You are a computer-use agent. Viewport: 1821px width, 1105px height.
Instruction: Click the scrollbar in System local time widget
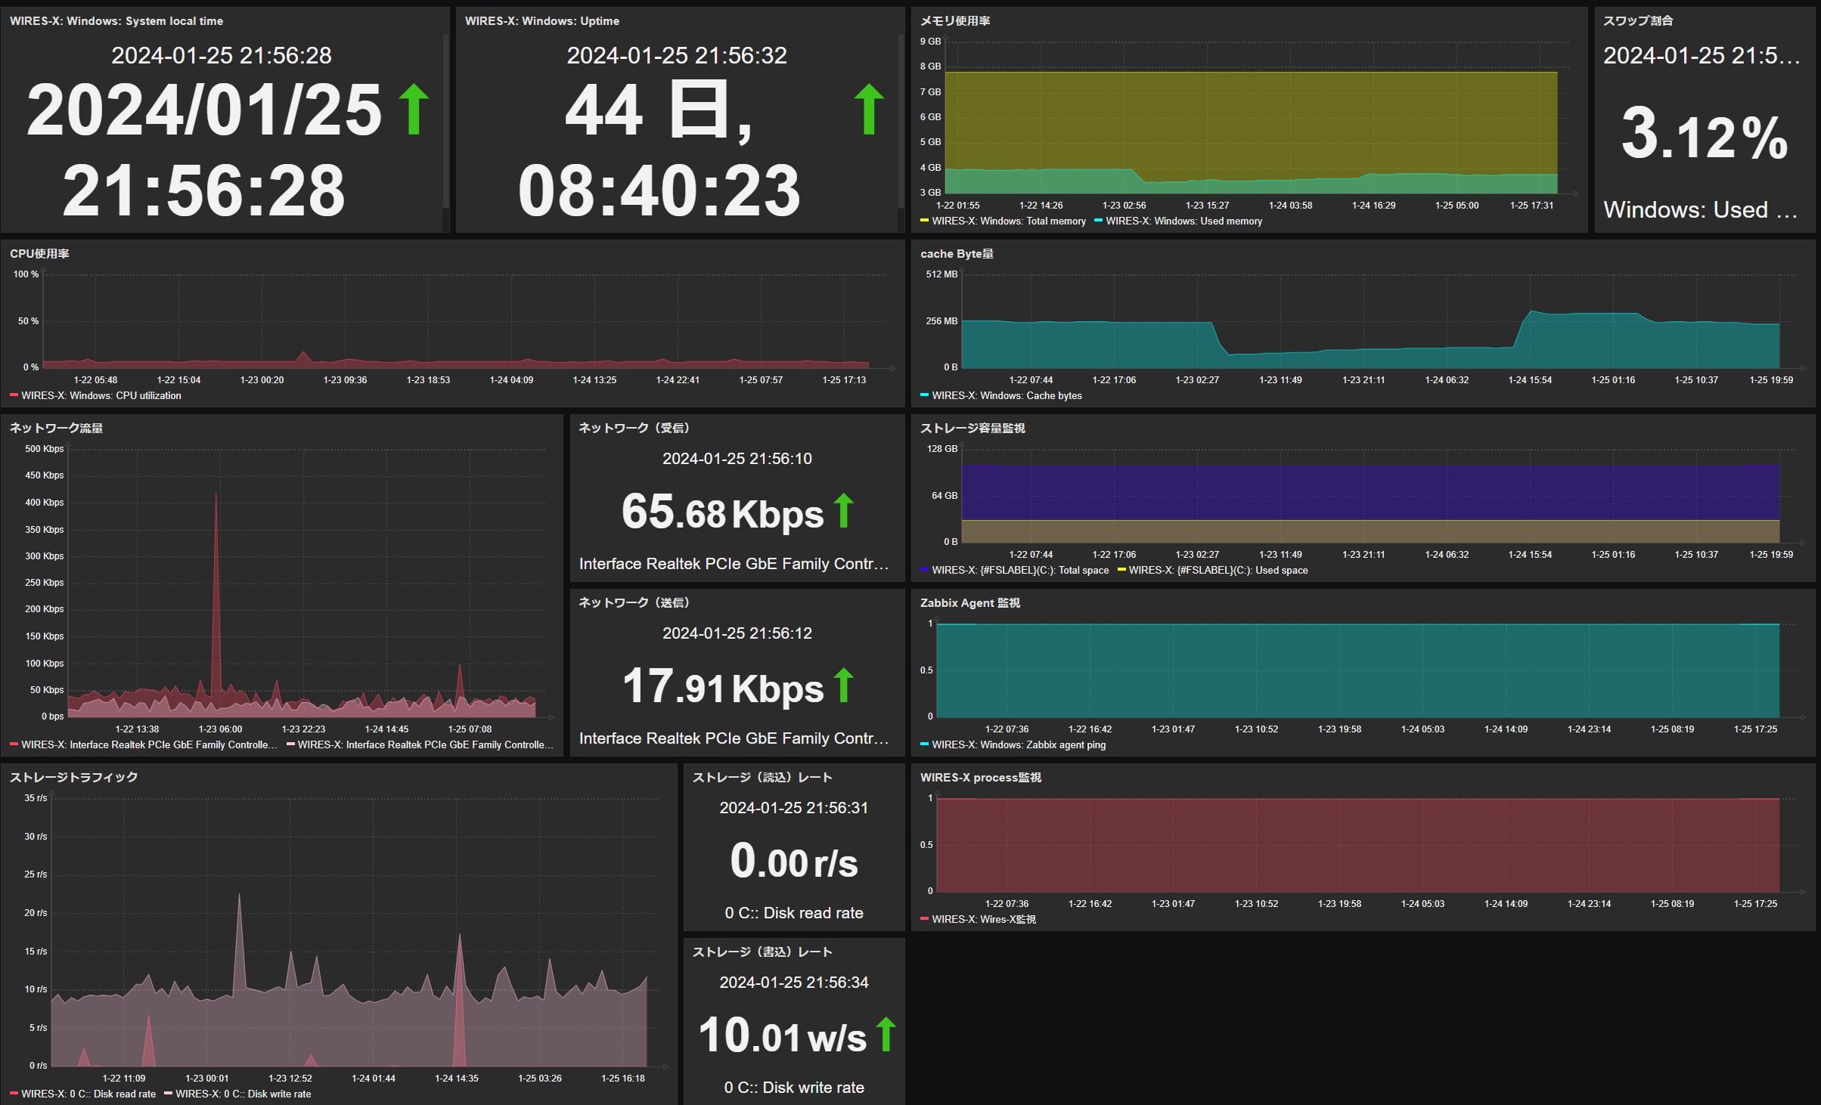pyautogui.click(x=446, y=121)
